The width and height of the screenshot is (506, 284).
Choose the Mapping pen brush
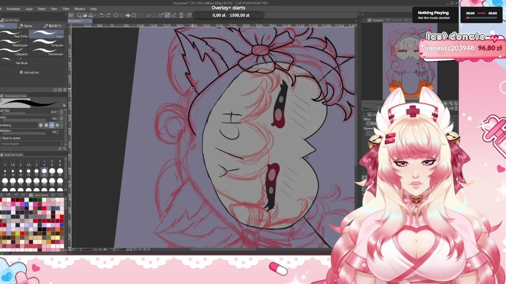point(15,43)
